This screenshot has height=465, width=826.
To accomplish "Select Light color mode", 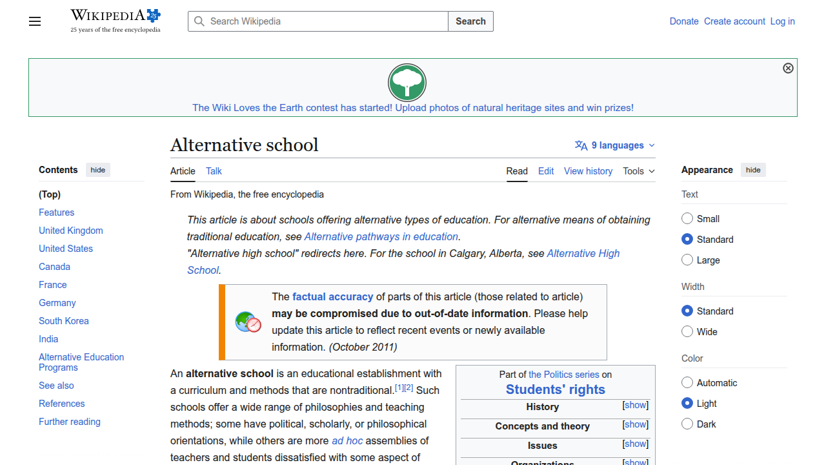I will 687,404.
